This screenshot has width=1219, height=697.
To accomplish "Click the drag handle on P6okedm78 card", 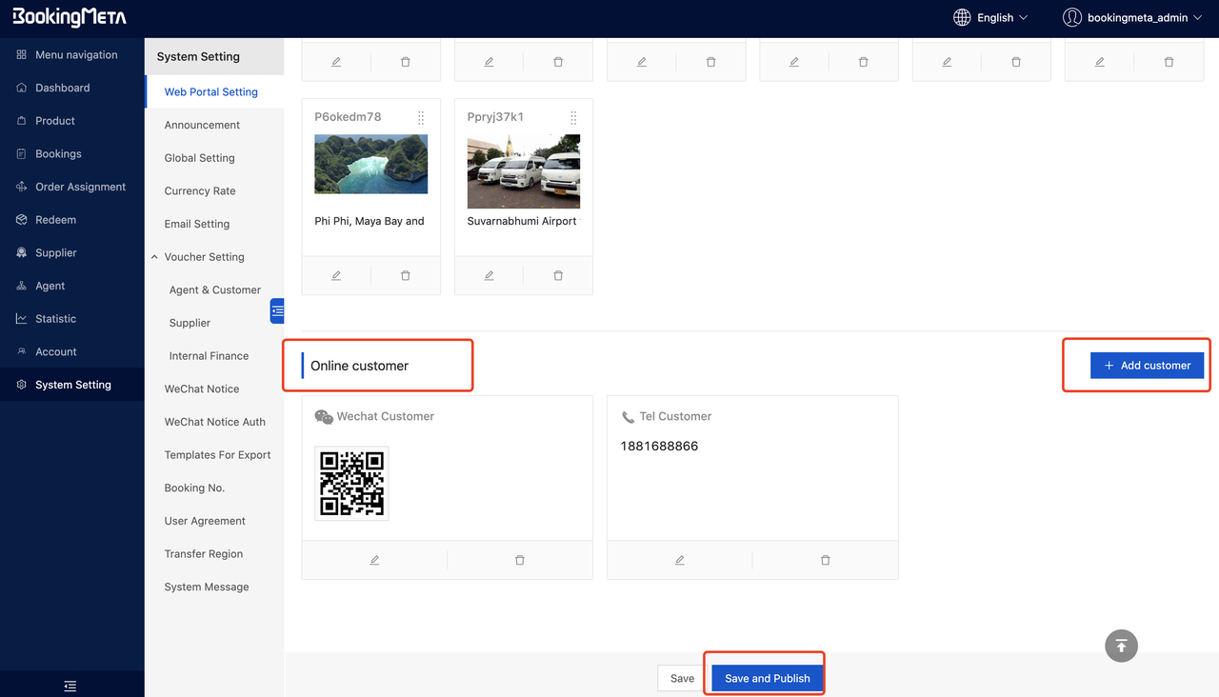I will point(421,117).
